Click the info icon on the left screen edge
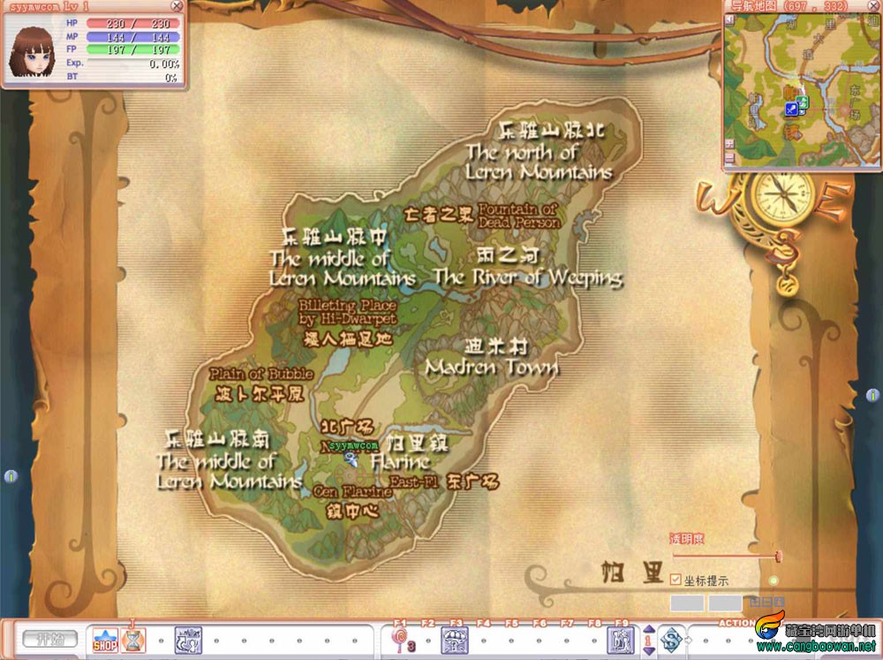This screenshot has height=660, width=883. [x=11, y=477]
